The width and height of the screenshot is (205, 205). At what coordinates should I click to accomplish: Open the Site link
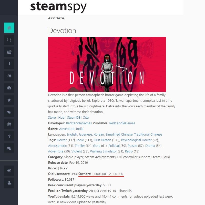[x=86, y=117]
